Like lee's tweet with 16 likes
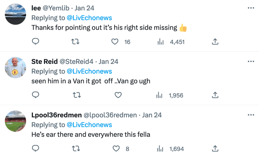The image size is (259, 156). pyautogui.click(x=115, y=42)
